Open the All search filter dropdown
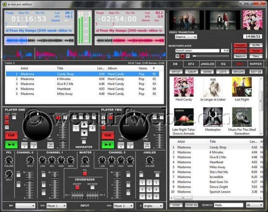 (x=254, y=205)
